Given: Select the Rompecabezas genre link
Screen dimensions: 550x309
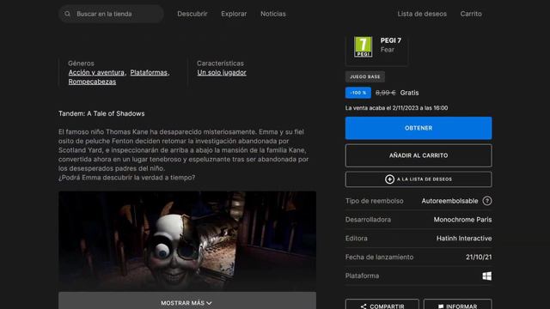Looking at the screenshot, I should [x=92, y=82].
